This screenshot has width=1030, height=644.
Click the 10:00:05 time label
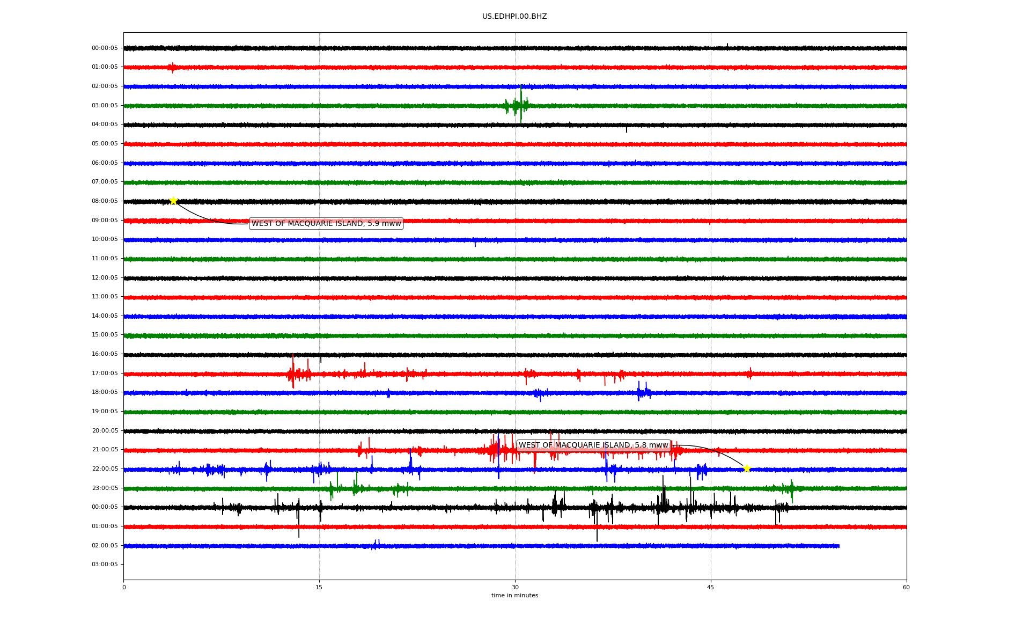105,239
